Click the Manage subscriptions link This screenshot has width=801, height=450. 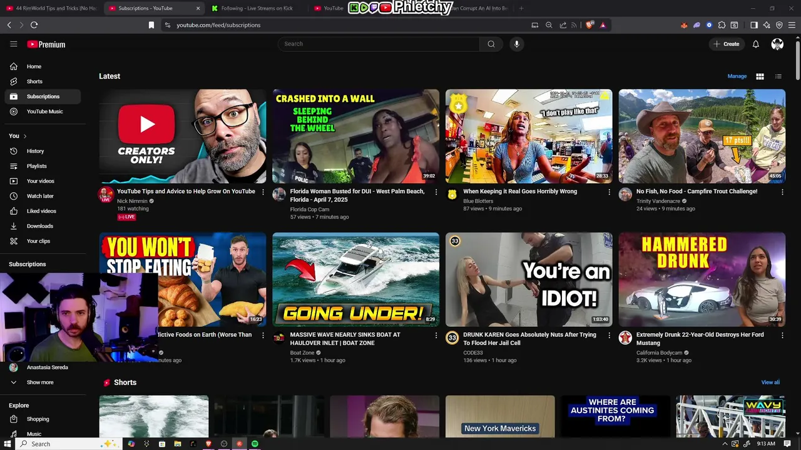click(x=737, y=76)
